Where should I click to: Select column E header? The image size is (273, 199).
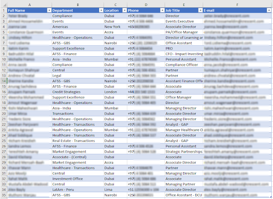tap(184, 5)
